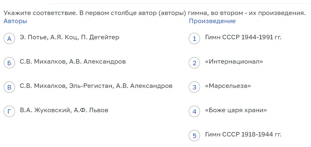This screenshot has width=311, height=147.
Task: Click numbered circle 1 beside Гимн СССР 1944-1991
Action: click(194, 38)
